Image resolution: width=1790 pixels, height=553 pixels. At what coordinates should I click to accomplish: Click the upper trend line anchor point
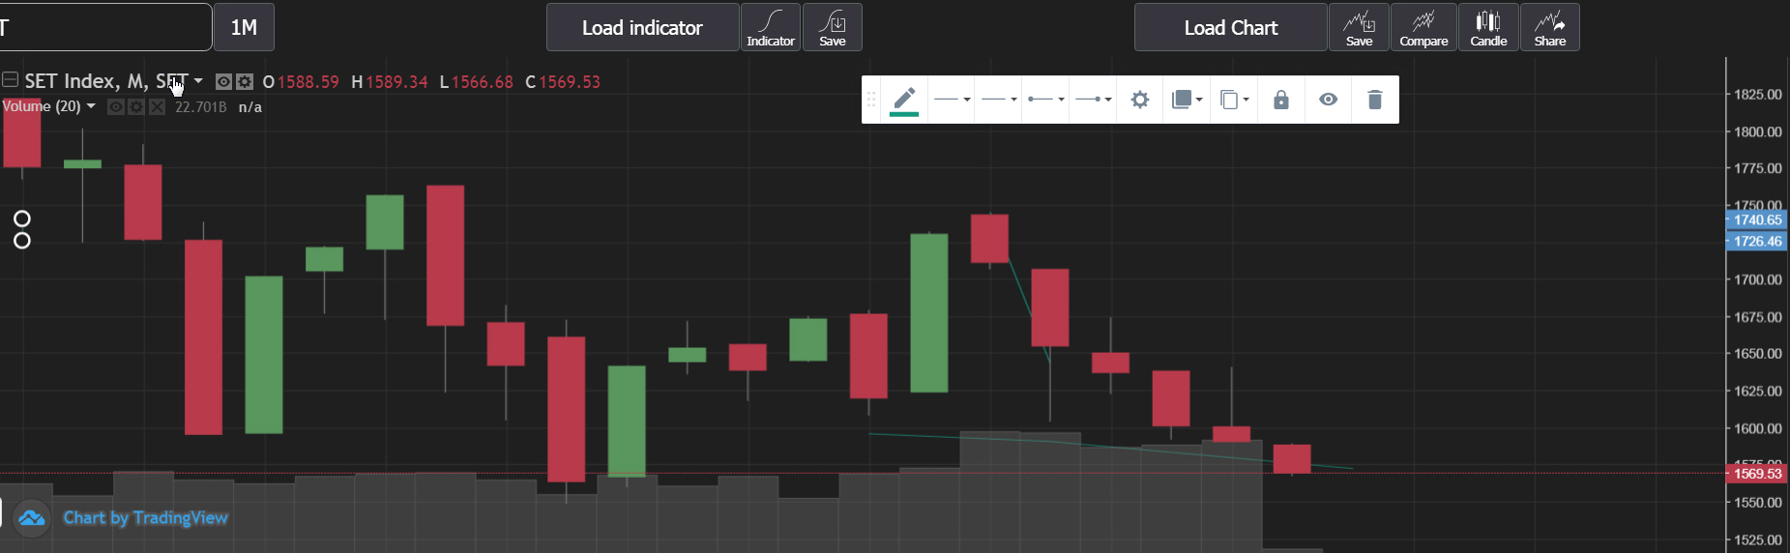point(22,218)
